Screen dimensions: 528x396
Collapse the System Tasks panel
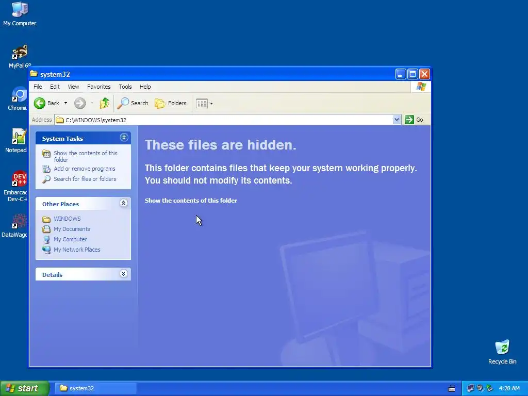[x=124, y=137]
